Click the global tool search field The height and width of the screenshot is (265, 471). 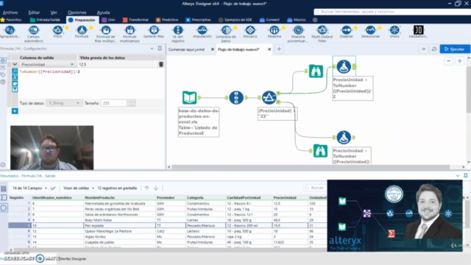(392, 12)
